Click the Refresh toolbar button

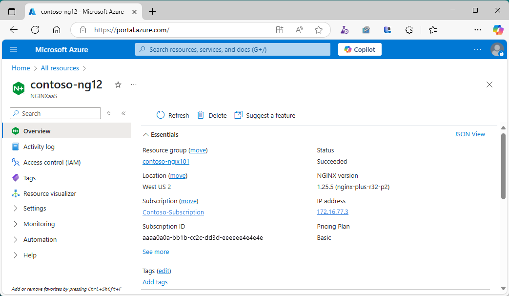coord(173,115)
